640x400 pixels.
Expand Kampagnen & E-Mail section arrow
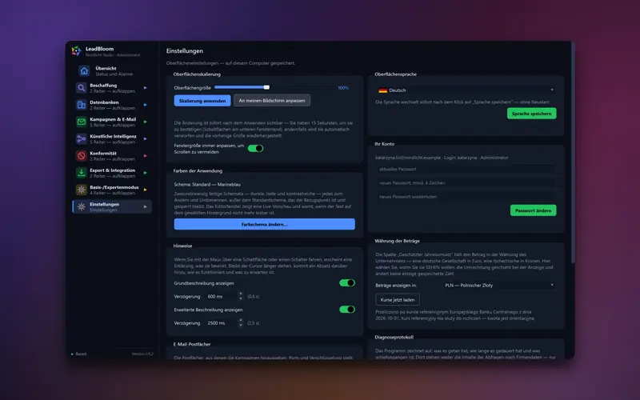click(146, 122)
